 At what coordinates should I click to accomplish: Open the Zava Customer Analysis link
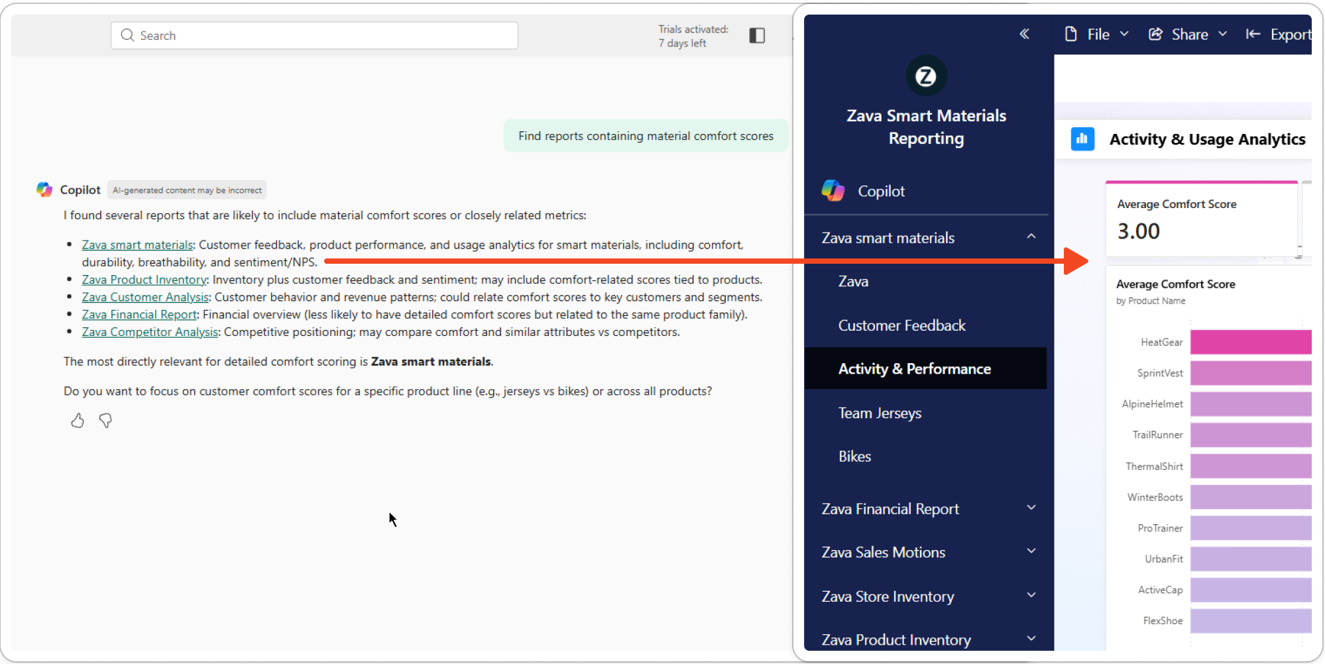145,297
